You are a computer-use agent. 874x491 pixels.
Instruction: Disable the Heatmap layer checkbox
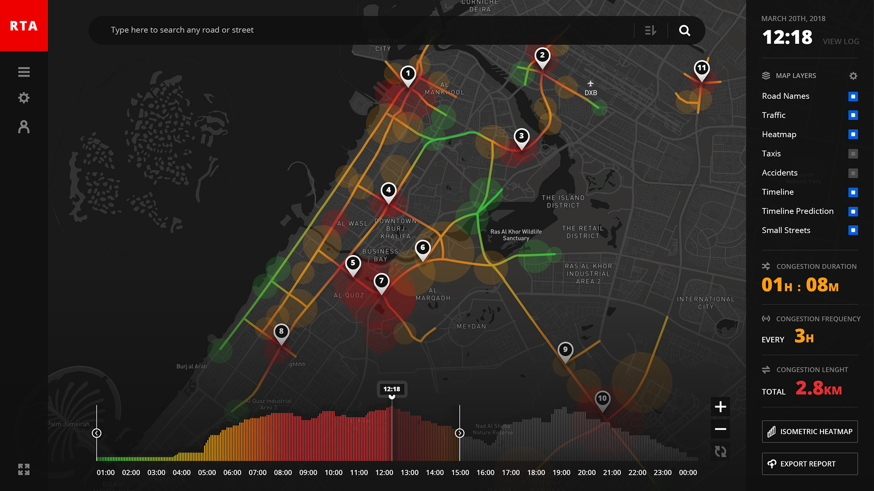[x=854, y=134]
